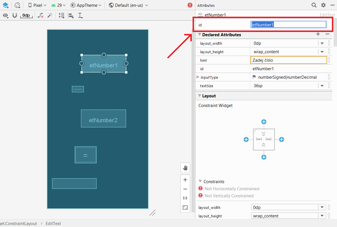The width and height of the screenshot is (337, 227).
Task: Minimize the Attributes panel
Action: point(332,5)
